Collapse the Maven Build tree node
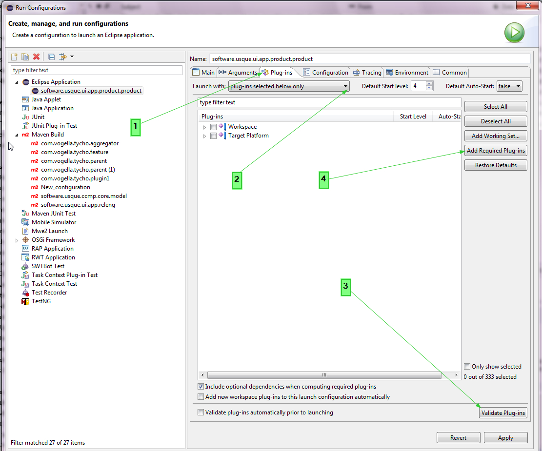This screenshot has width=542, height=451. 17,135
